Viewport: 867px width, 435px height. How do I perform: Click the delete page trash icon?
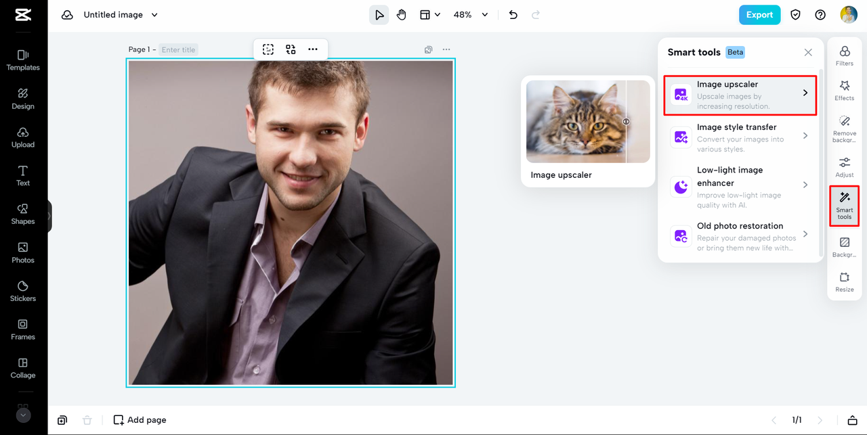coord(87,420)
